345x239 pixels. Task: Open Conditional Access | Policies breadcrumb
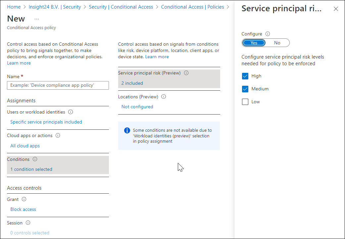(192, 7)
